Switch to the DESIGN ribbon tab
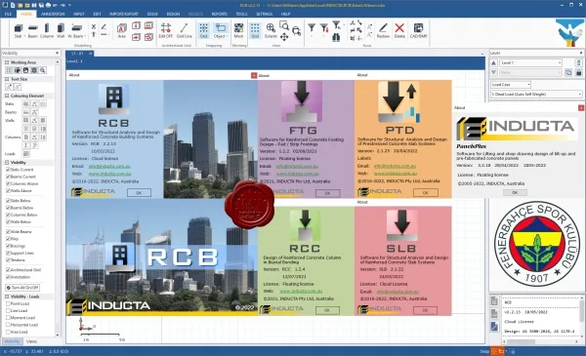 tap(173, 14)
